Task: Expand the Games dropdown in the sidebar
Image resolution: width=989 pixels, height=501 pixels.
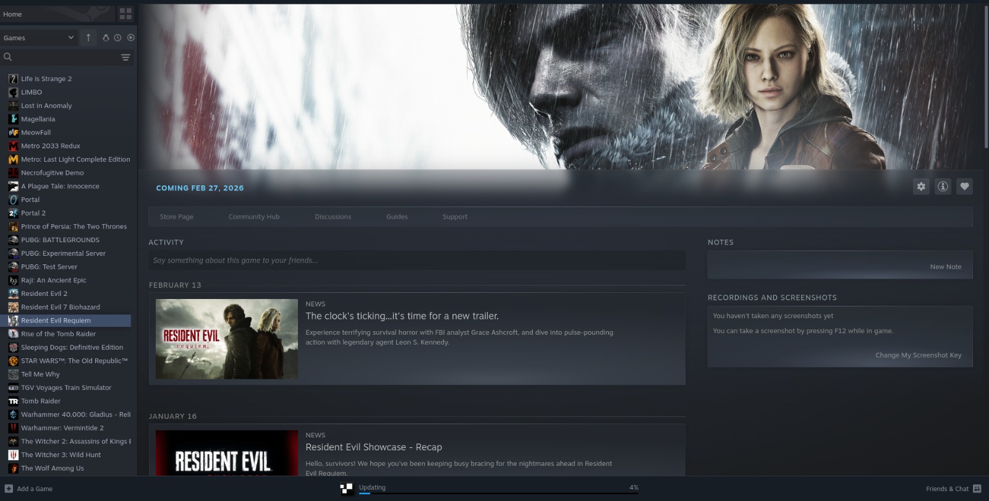Action: 38,38
